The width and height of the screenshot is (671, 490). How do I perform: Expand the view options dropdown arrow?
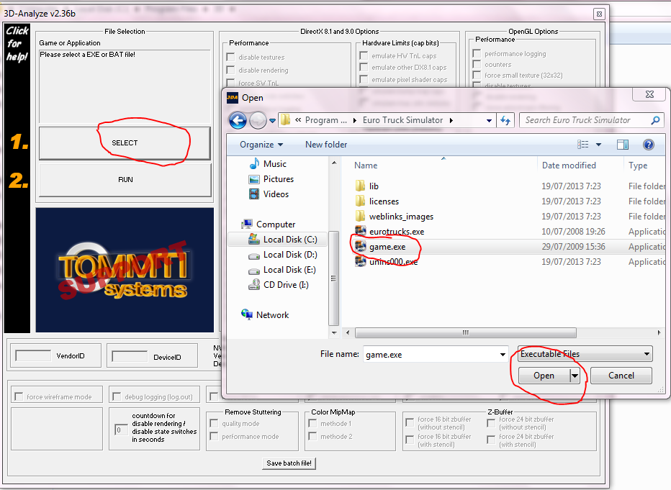(x=599, y=145)
